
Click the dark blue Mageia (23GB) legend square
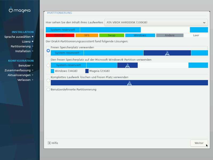click(x=87, y=71)
